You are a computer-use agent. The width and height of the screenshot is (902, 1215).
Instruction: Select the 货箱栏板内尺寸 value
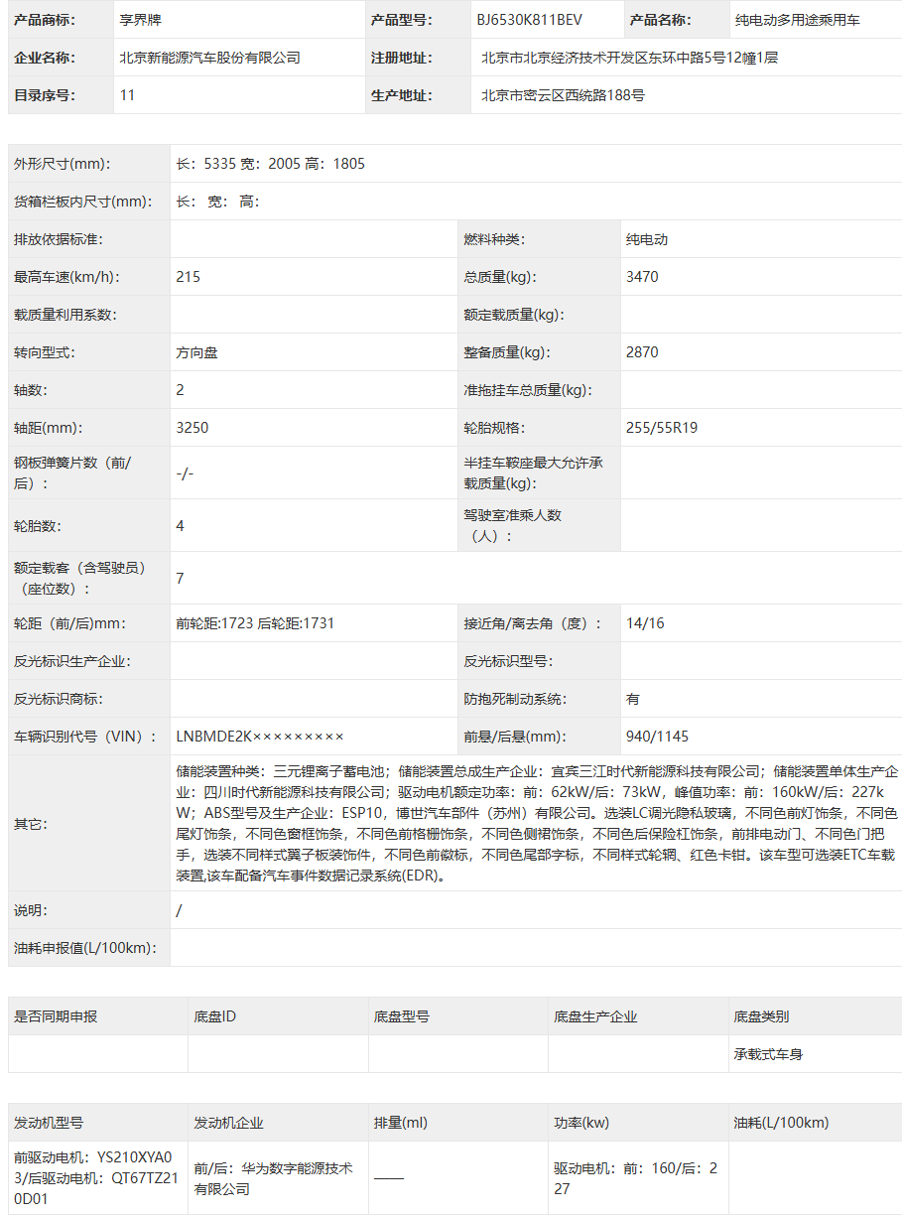click(x=217, y=202)
